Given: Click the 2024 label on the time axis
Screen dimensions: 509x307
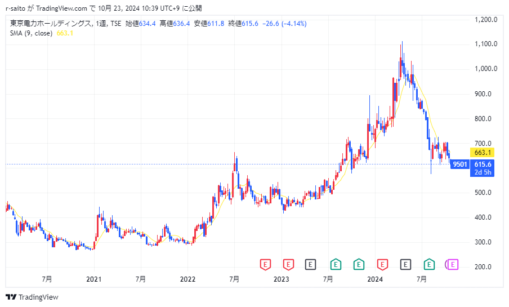Looking at the screenshot, I should tap(375, 279).
